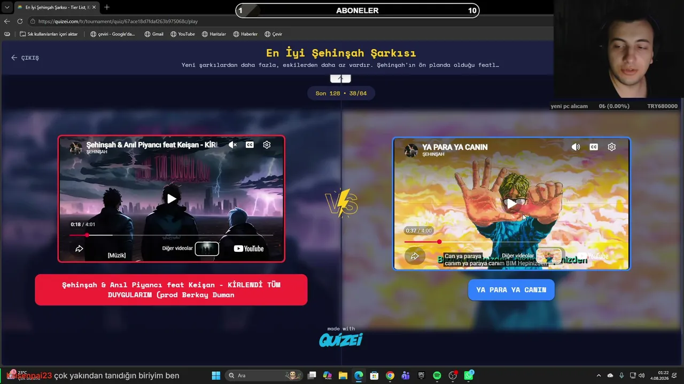
Task: Open the Haritalar bookmark
Action: click(x=214, y=34)
